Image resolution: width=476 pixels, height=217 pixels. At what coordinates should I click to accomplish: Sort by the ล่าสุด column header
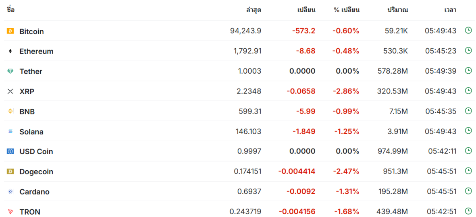tap(254, 10)
